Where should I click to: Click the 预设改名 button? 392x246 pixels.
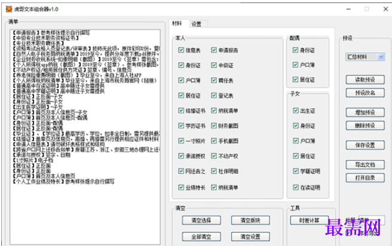pyautogui.click(x=365, y=93)
